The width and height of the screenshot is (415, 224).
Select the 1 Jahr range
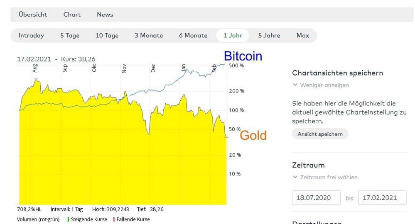[x=233, y=36]
